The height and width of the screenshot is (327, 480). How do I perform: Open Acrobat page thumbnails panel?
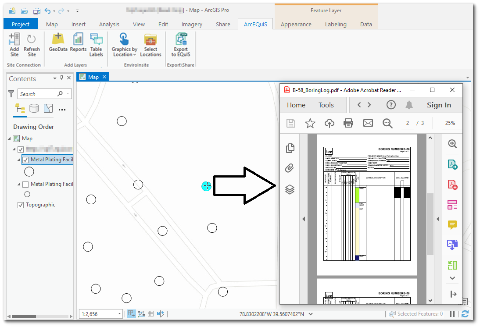(x=290, y=148)
